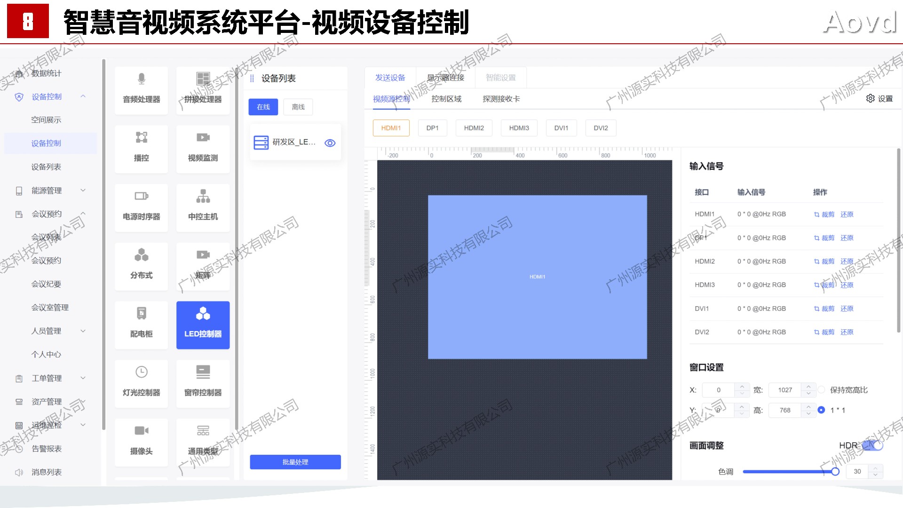This screenshot has height=508, width=903.
Task: Click 裁剪 link for HDMI1 row
Action: [x=827, y=214]
